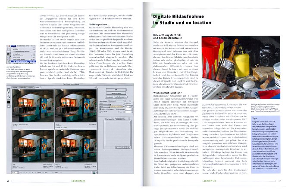
Task: Open the Einstellungen preset dropdown
Action: click(x=117, y=101)
